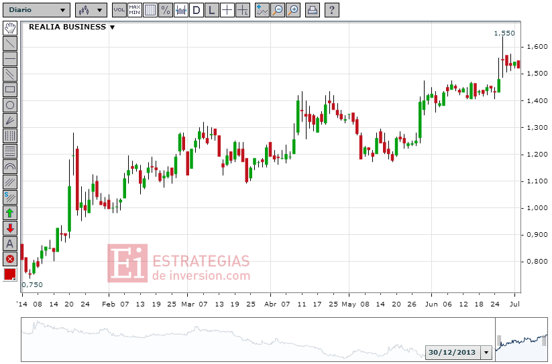The width and height of the screenshot is (552, 364).
Task: Select the trend line drawing tool
Action: click(x=10, y=43)
